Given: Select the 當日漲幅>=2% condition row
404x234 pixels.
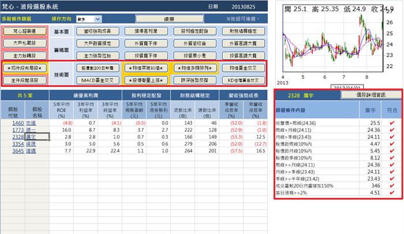Looking at the screenshot, I should [x=338, y=193].
